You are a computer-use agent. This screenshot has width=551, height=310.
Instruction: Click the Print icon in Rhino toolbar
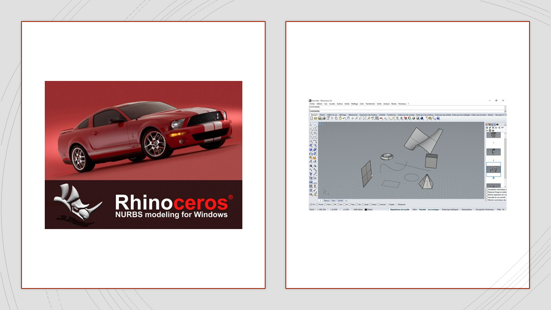(x=324, y=118)
